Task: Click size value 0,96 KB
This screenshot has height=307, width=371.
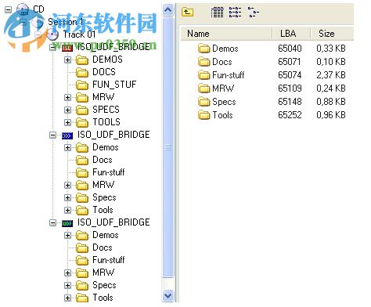Action: click(x=331, y=115)
